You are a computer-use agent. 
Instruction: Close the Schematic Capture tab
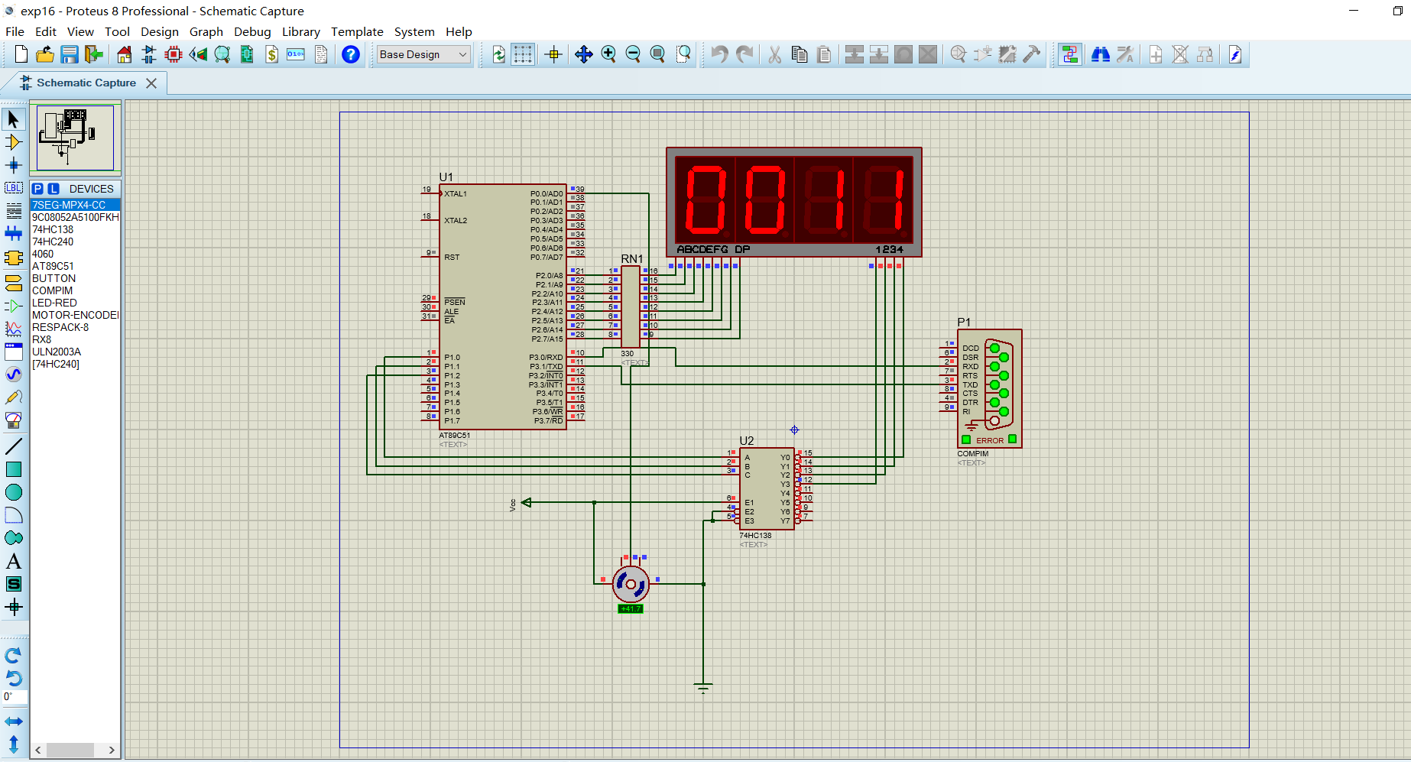tap(151, 83)
